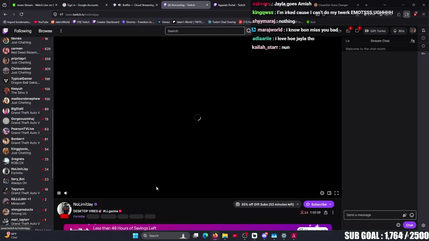Open the list all tabs chevron

(x=384, y=5)
